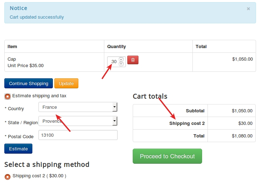The image size is (260, 187).
Task: Delete Cap item using red trash icon
Action: [x=133, y=60]
